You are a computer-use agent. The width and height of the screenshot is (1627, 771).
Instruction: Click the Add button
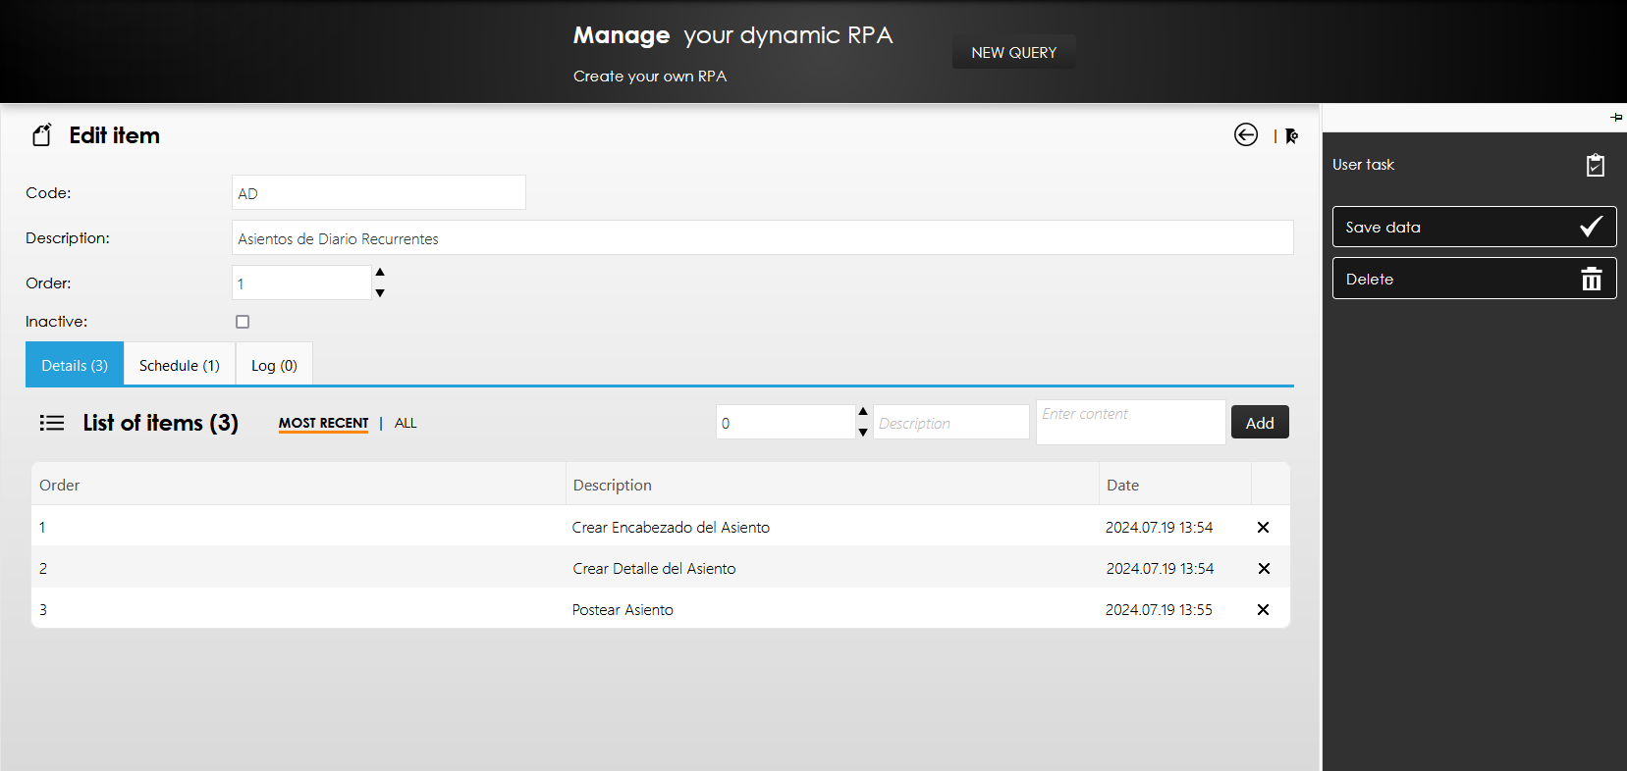(1260, 423)
